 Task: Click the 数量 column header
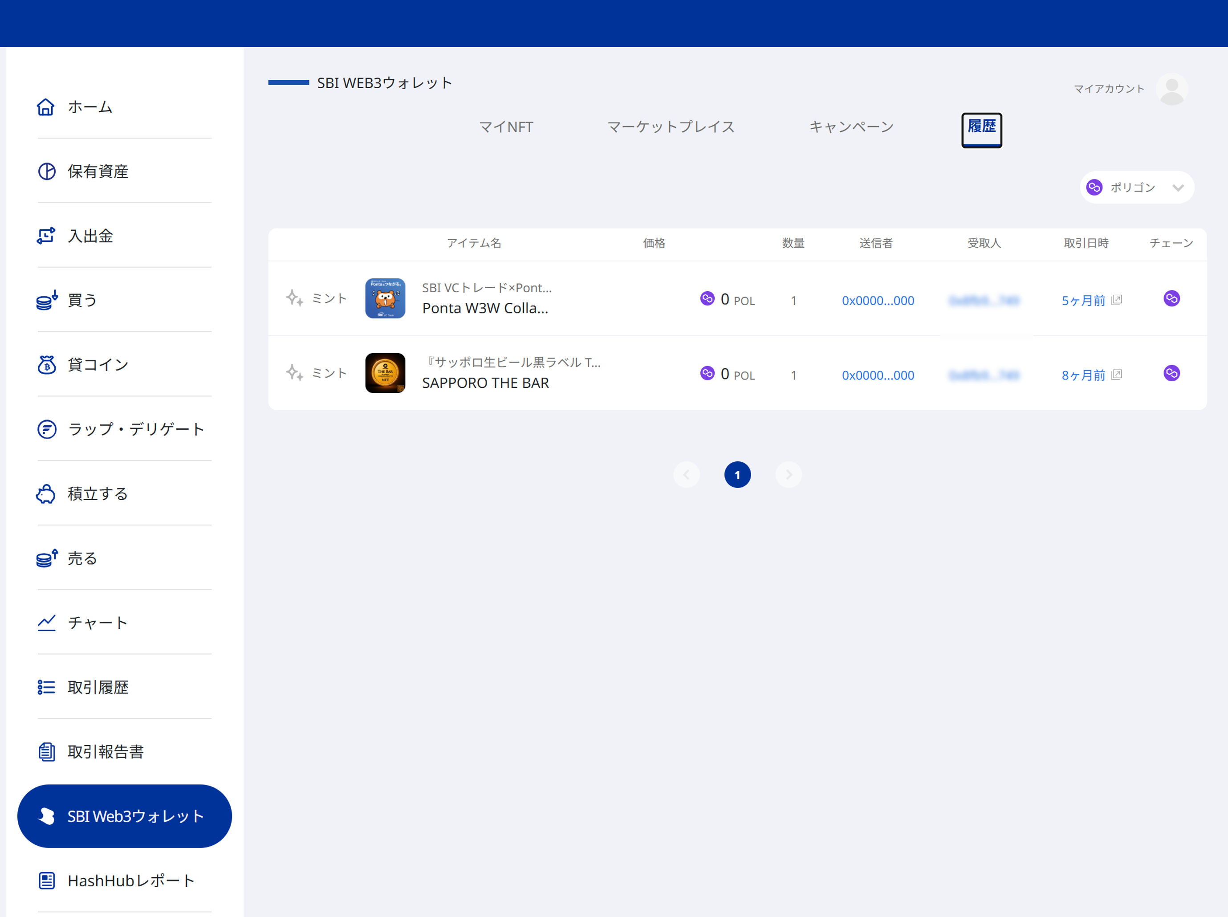(x=793, y=243)
